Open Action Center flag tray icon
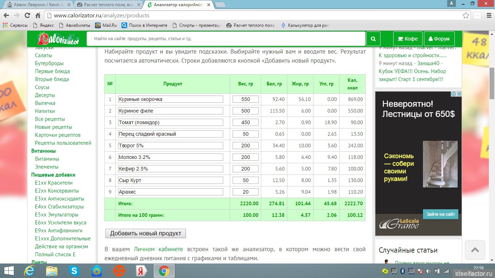Screen dimensions: 495x278 tap(420, 271)
